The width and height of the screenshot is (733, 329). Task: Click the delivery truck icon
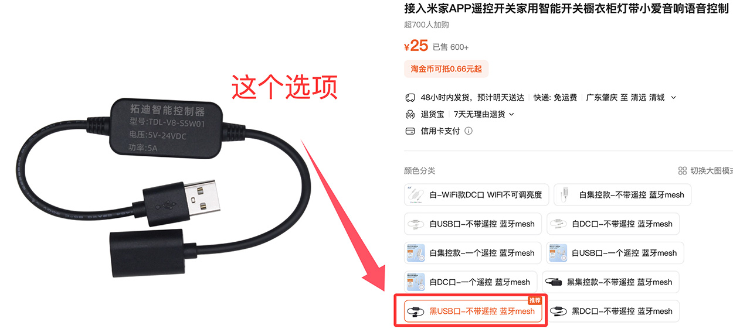[x=410, y=97]
